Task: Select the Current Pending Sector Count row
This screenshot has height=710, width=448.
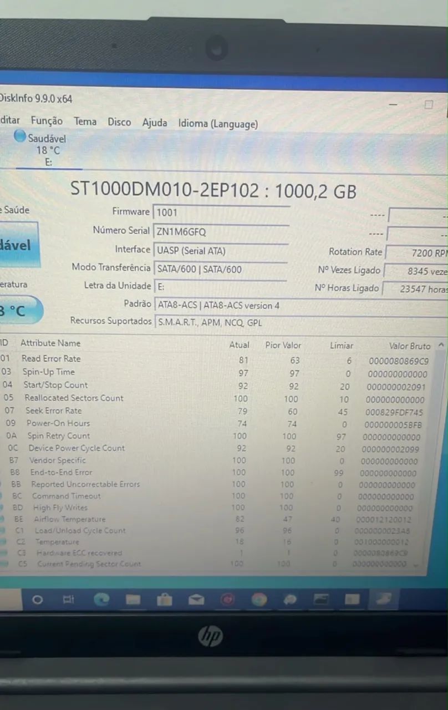Action: coord(211,564)
